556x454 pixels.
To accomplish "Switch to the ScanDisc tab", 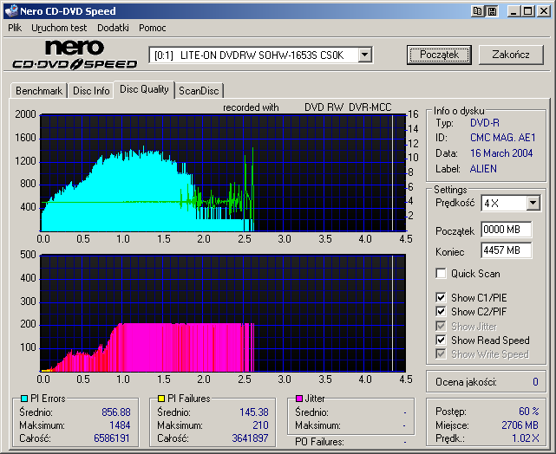I will point(199,91).
